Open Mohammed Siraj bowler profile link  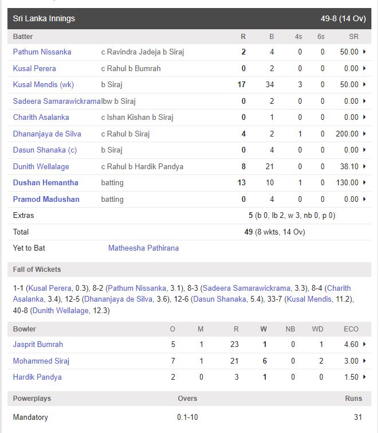tap(41, 361)
